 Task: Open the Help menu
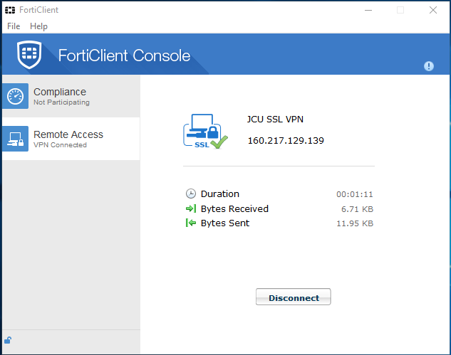pyautogui.click(x=38, y=26)
